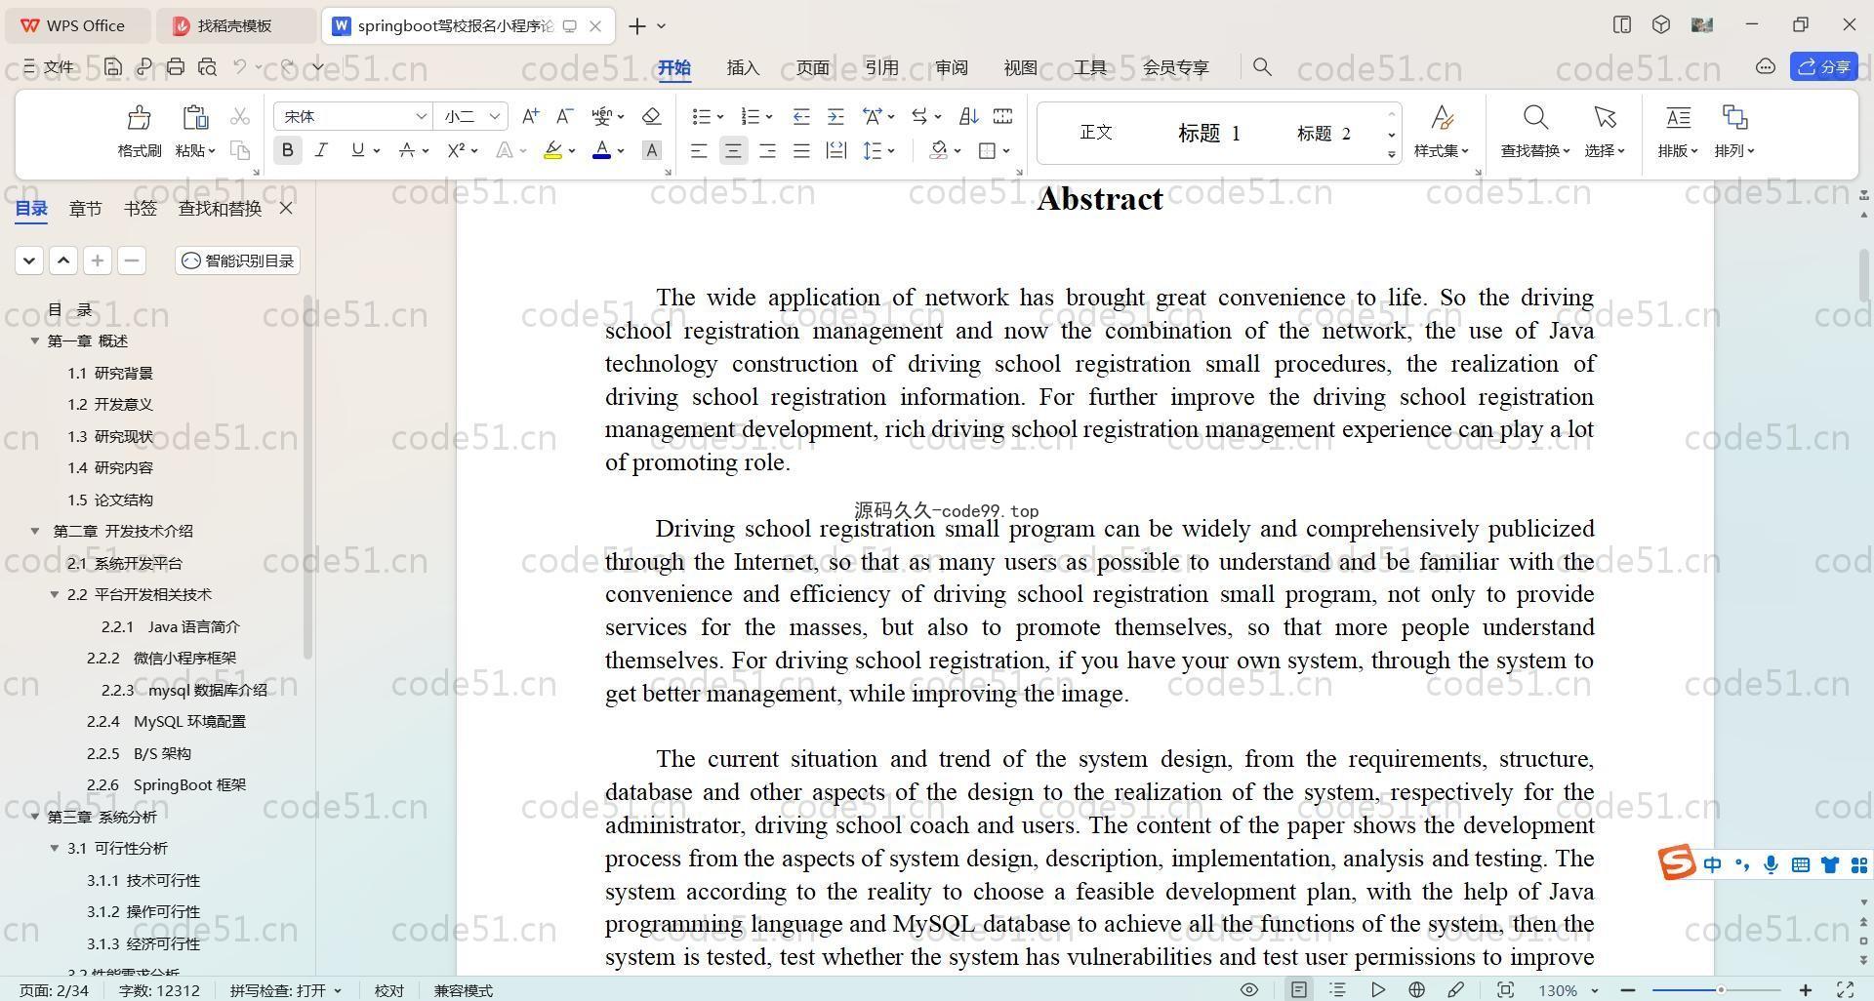The width and height of the screenshot is (1874, 1001).
Task: Open the font name dropdown (宋体)
Action: point(422,116)
